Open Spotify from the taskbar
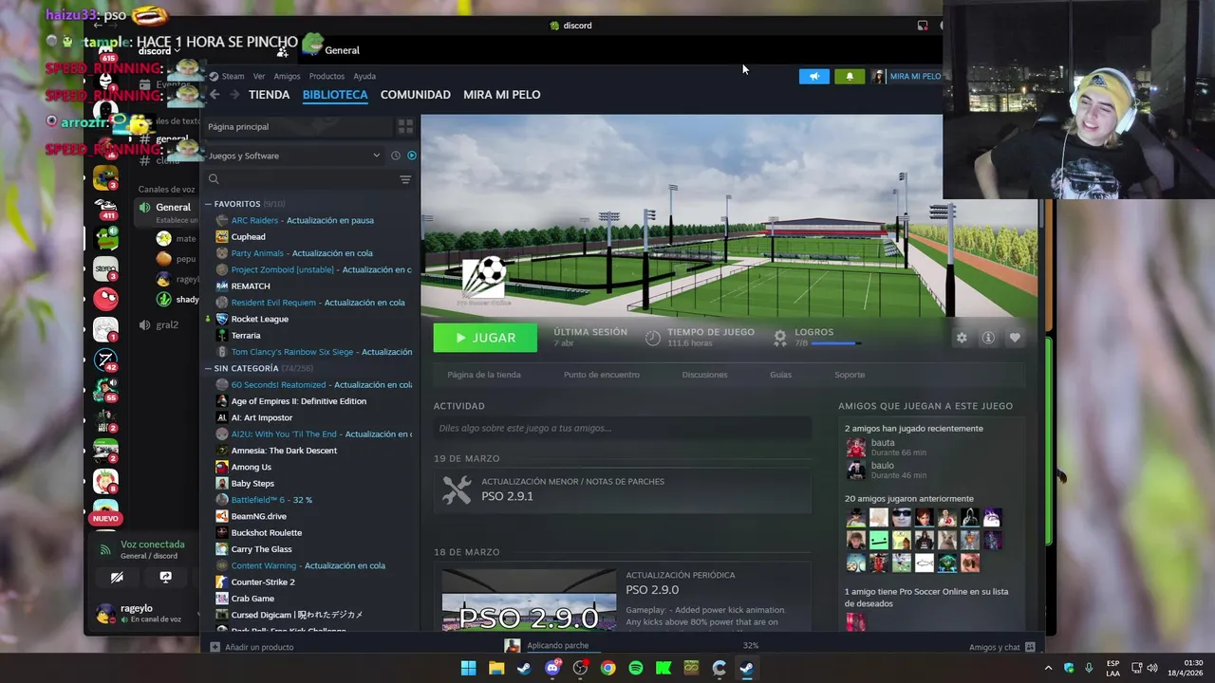Viewport: 1215px width, 683px height. pyautogui.click(x=636, y=668)
